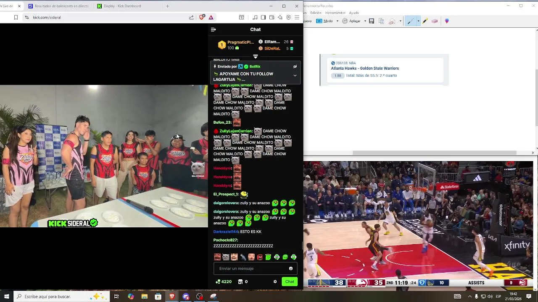Show hidden tray icons chevron
Screen dimensions: 538x302
tap(469, 297)
